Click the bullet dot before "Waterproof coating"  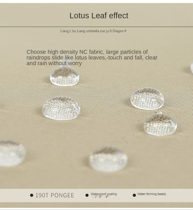[87, 195]
